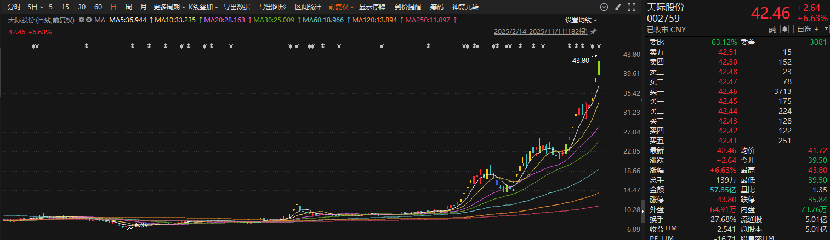Screen dimensions: 830x240
Task: Expand the 前复权 adjustment dropdown
Action: pos(341,7)
